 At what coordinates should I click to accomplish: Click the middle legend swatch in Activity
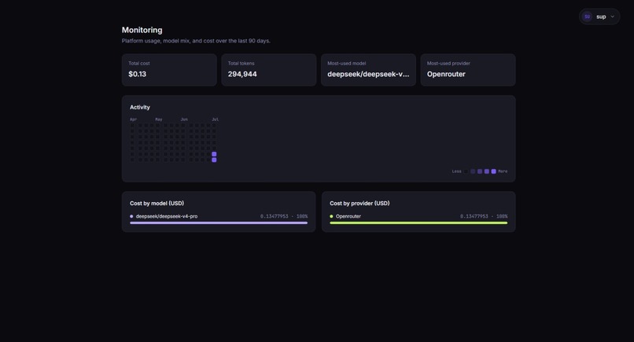[x=480, y=171]
